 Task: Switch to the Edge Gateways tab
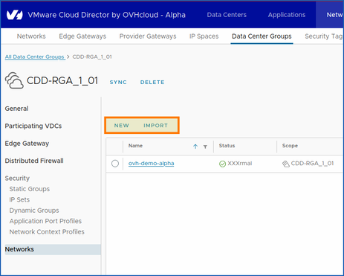(82, 36)
